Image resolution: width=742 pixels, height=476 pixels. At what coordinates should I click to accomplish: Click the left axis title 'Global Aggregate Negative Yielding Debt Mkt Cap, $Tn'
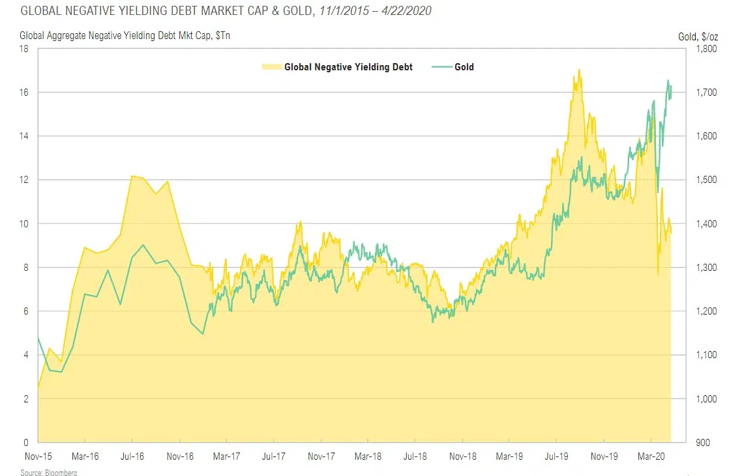125,36
